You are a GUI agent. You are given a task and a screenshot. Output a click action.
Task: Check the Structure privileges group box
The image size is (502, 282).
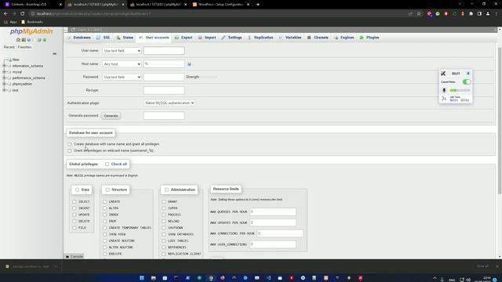(x=107, y=190)
